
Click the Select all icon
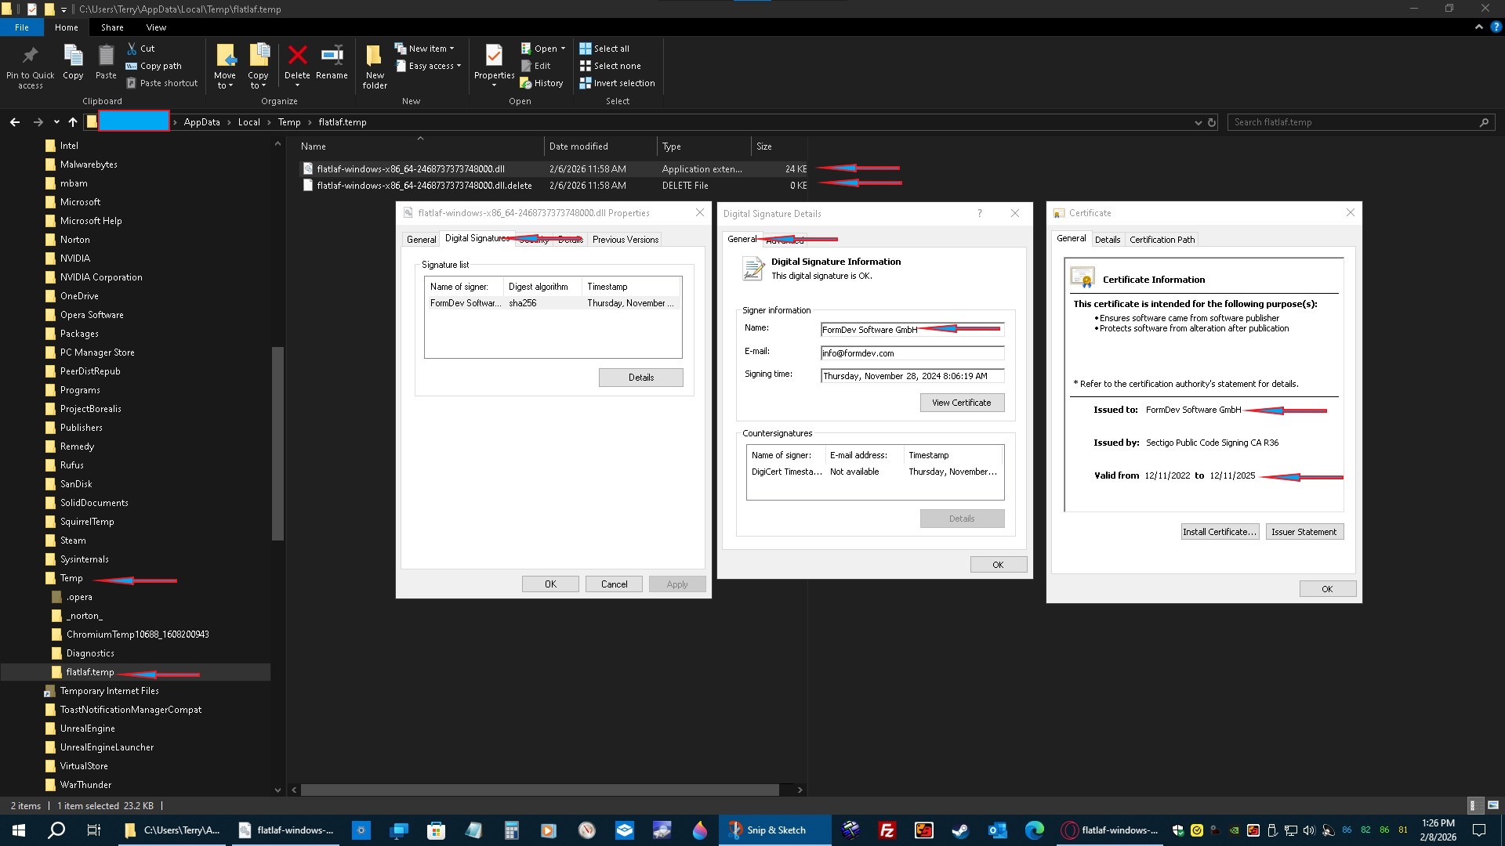point(586,49)
